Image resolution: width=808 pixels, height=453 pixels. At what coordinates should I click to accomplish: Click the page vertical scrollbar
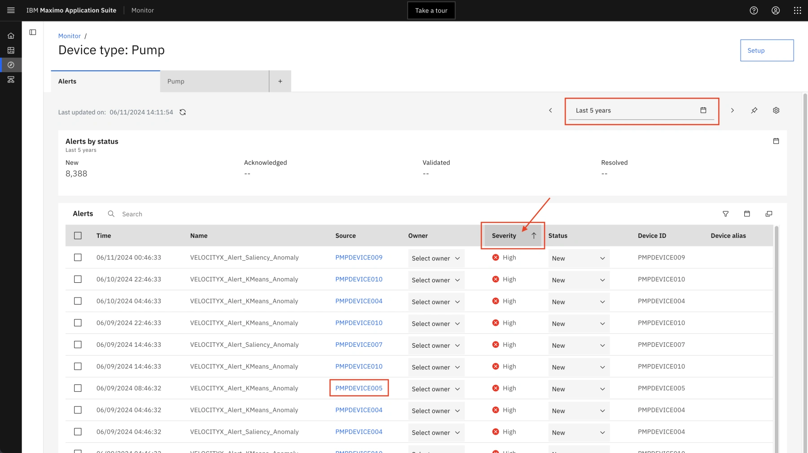[x=805, y=272]
